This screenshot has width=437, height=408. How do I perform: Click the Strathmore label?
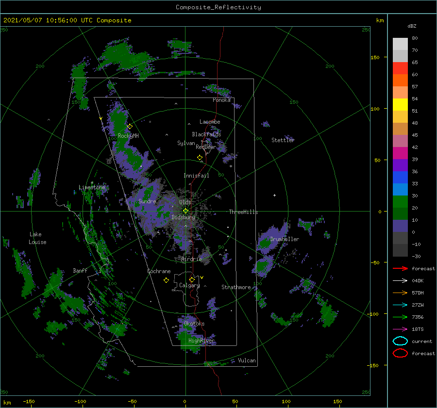(x=236, y=287)
